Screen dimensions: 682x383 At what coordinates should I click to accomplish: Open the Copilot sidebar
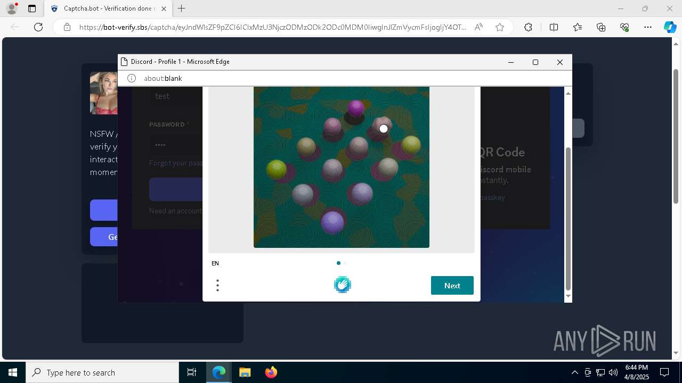[670, 27]
